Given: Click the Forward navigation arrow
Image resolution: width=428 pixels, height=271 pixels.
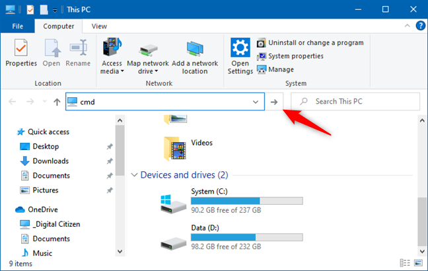Looking at the screenshot, I should click(x=30, y=102).
